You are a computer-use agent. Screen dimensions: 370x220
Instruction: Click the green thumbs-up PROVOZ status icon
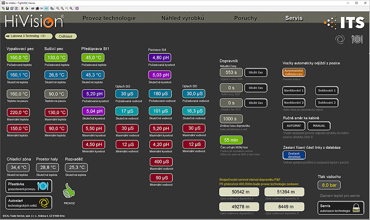click(68, 191)
